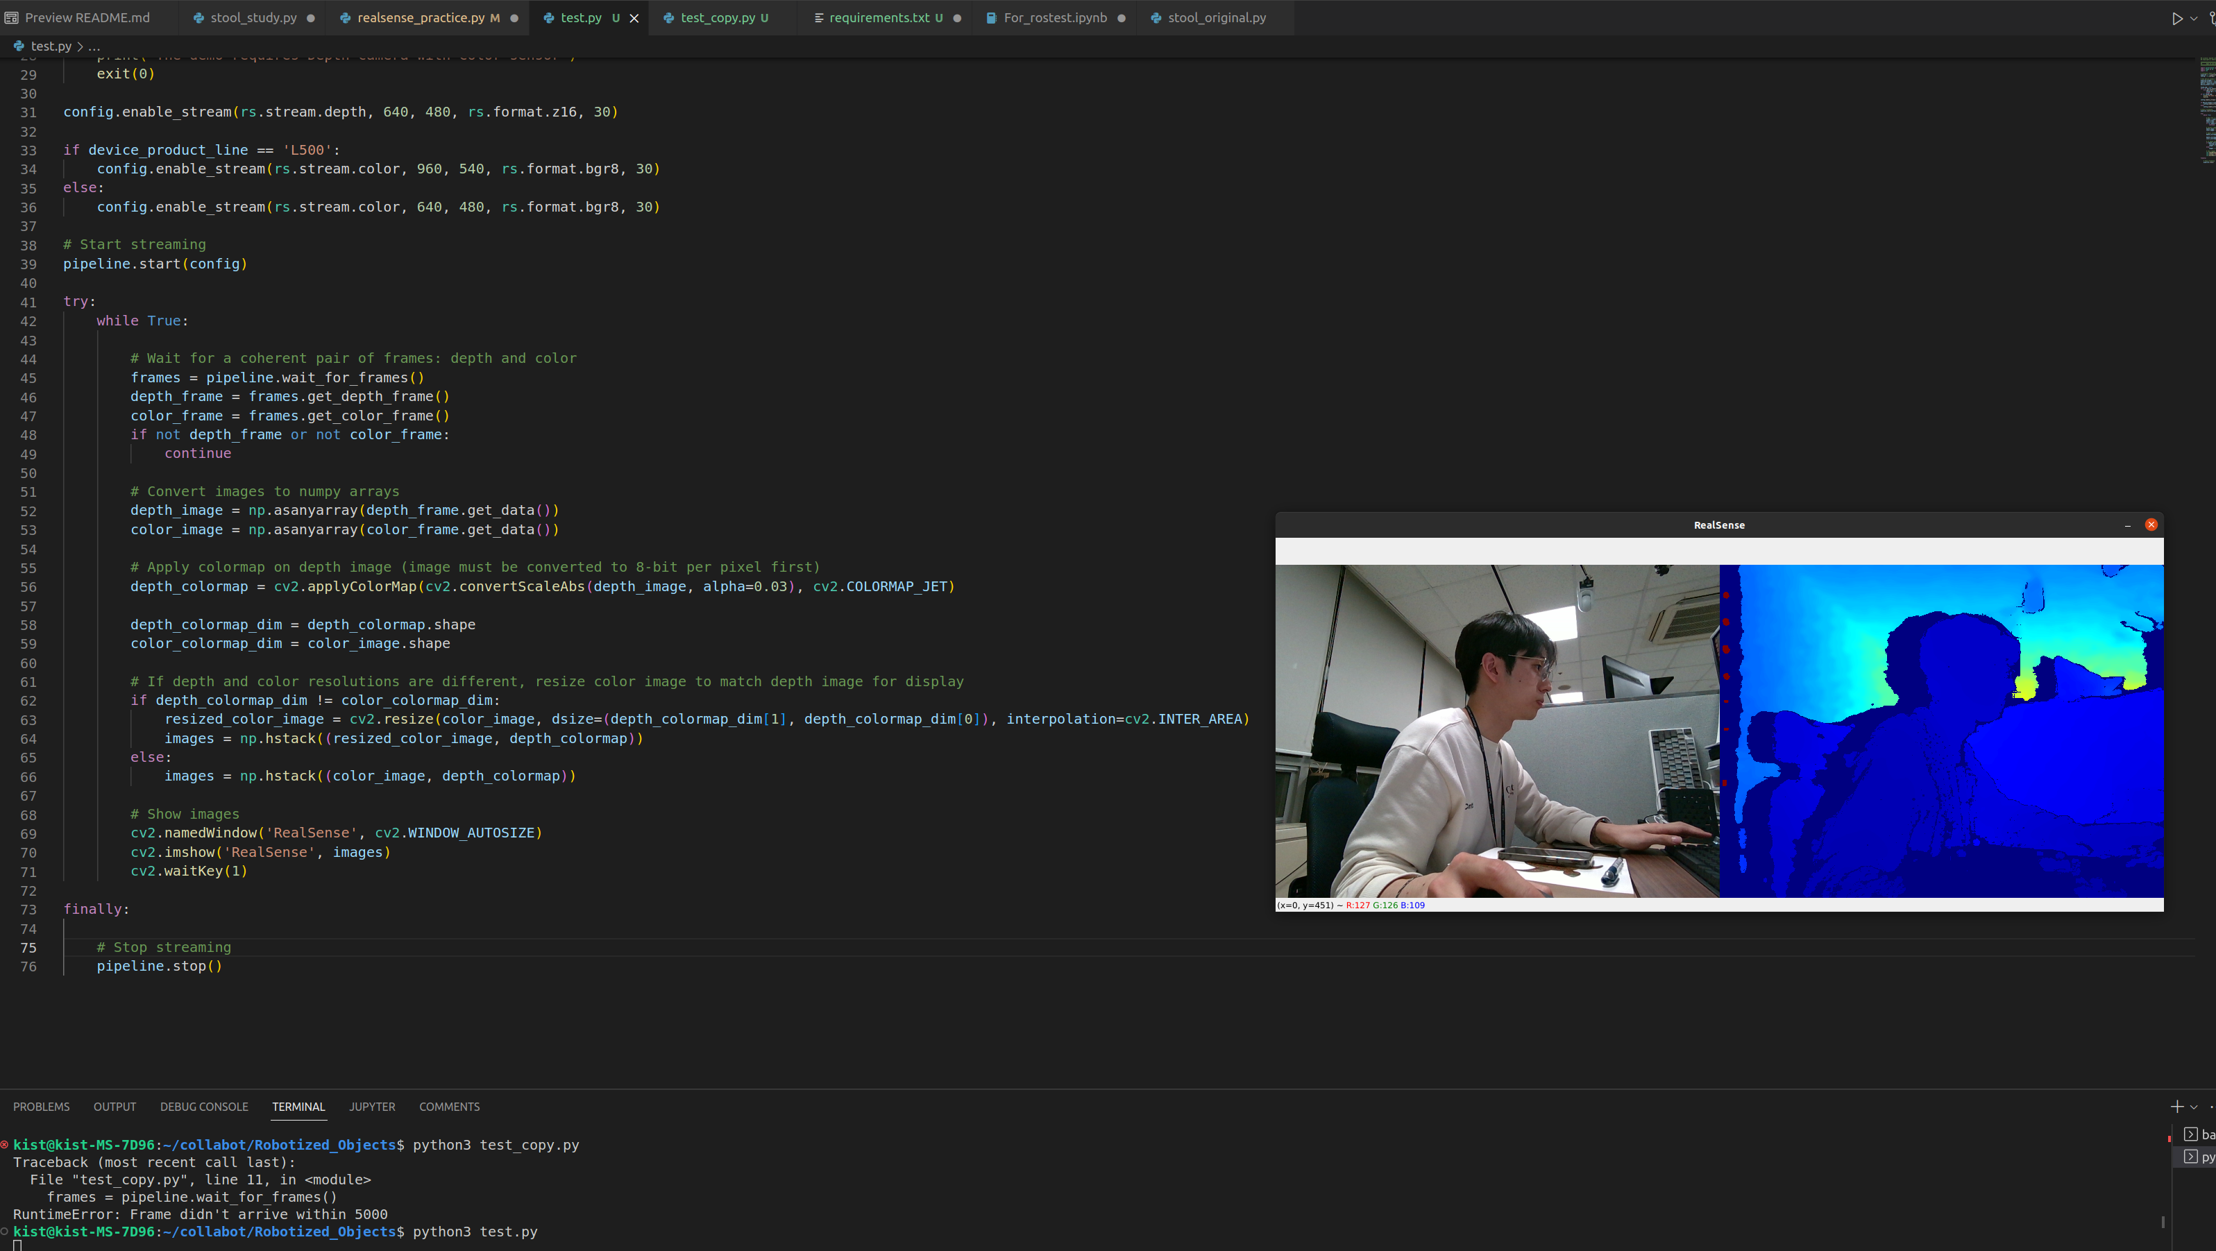Click the test.py breadcrumb item
The height and width of the screenshot is (1251, 2216).
[50, 46]
